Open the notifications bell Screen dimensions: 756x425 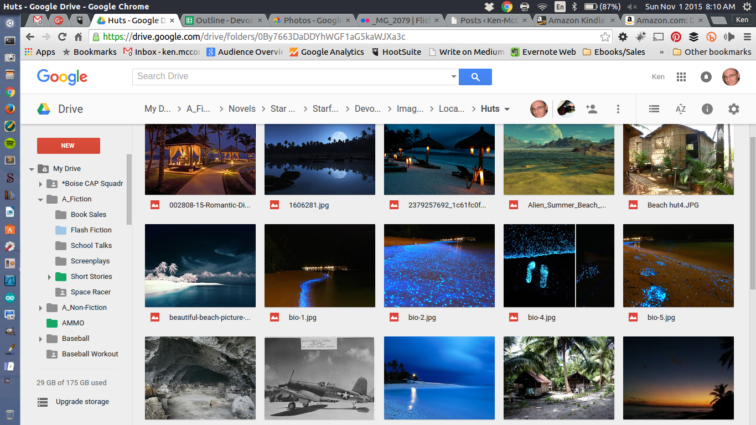(x=706, y=77)
